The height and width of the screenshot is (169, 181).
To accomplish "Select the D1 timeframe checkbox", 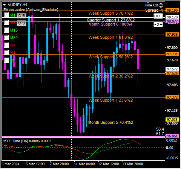I will pos(6,60).
